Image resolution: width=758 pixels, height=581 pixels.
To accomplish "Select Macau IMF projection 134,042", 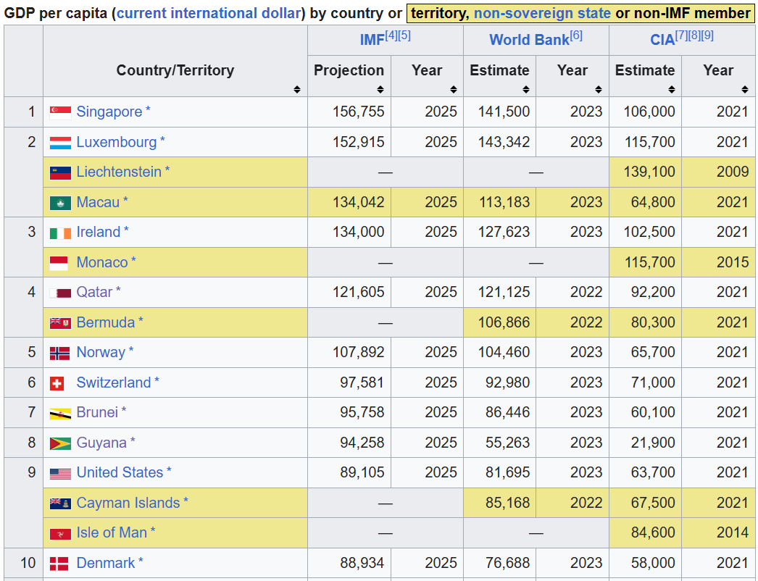I will (358, 202).
